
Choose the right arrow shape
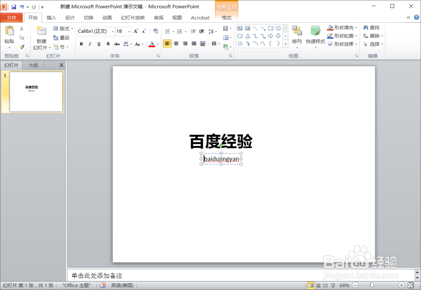[x=271, y=36]
